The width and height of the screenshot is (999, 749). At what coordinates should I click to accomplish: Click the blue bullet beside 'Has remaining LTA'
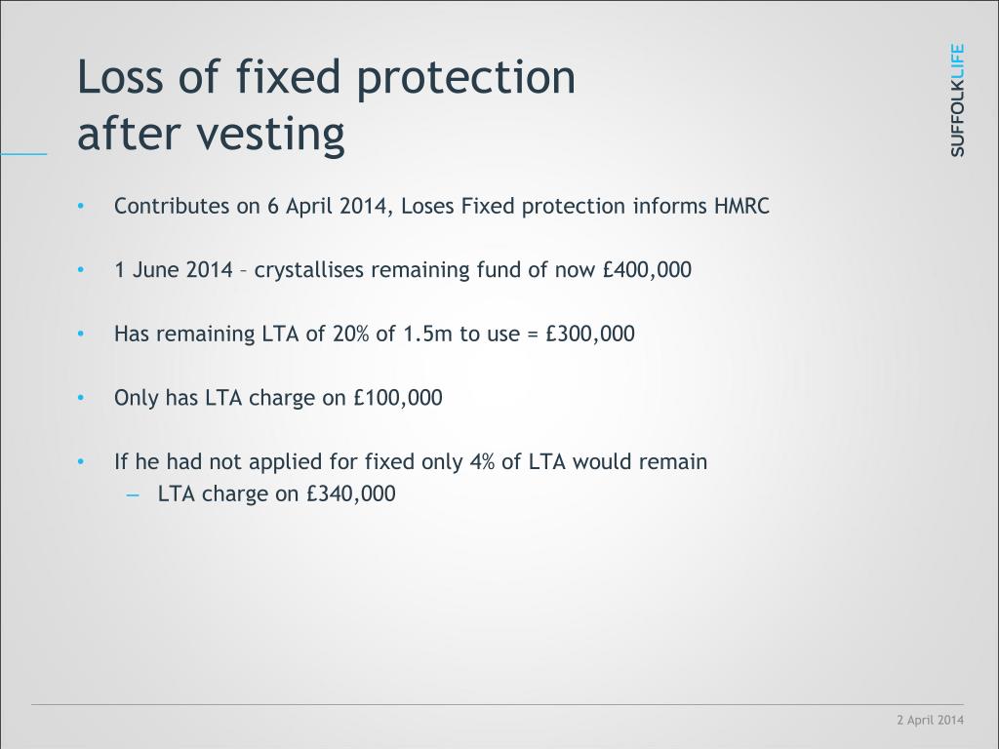81,334
